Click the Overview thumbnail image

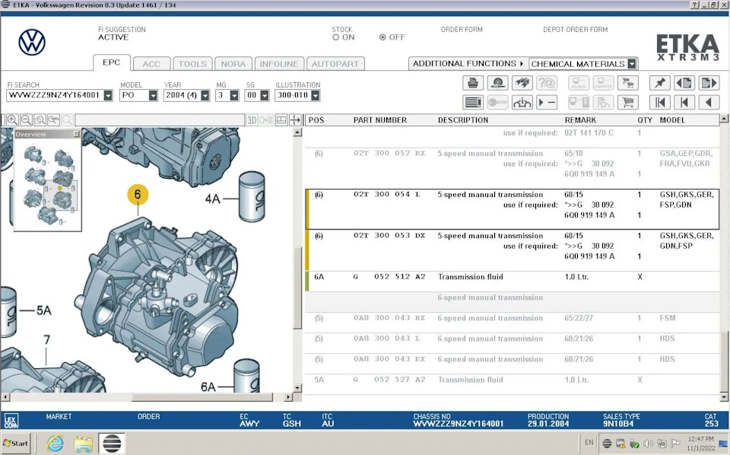[x=48, y=184]
